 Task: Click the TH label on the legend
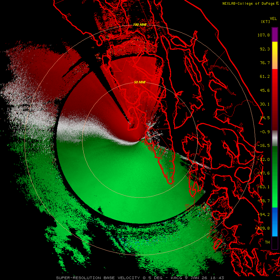pos(267,242)
